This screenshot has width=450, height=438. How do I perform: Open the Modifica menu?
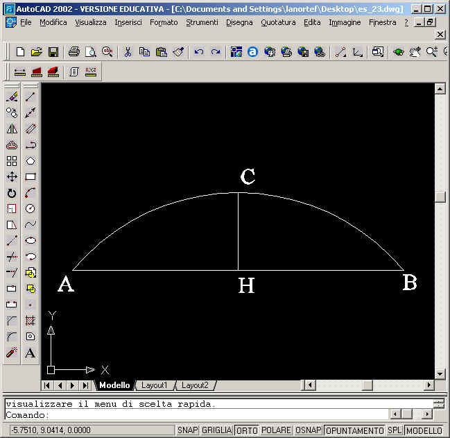pos(53,22)
